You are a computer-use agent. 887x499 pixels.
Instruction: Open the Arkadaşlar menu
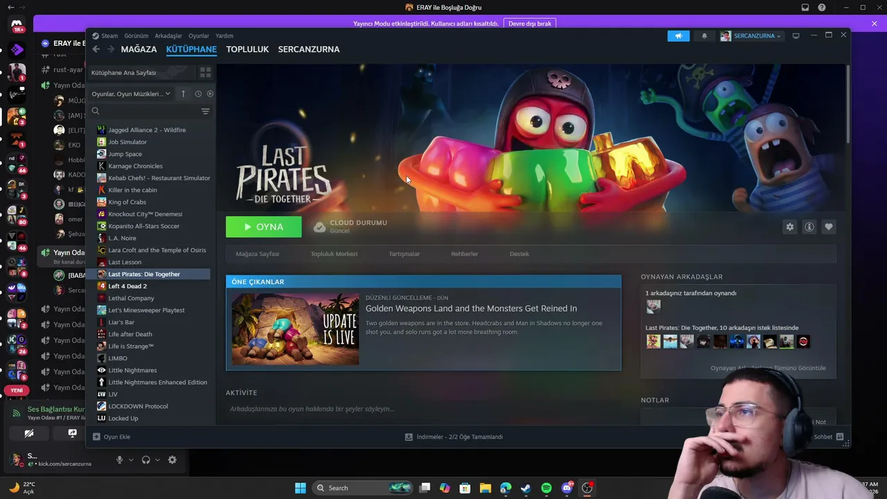(168, 36)
